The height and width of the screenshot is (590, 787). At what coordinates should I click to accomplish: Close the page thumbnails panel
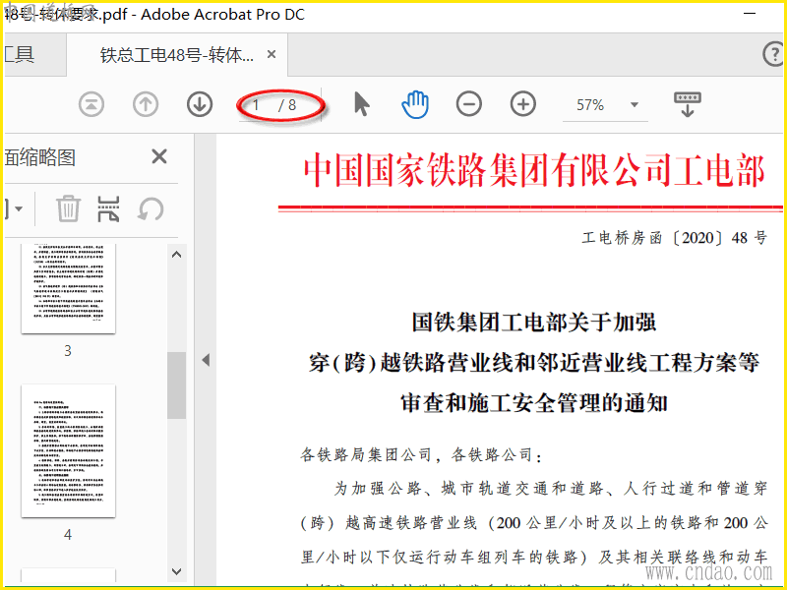159,157
